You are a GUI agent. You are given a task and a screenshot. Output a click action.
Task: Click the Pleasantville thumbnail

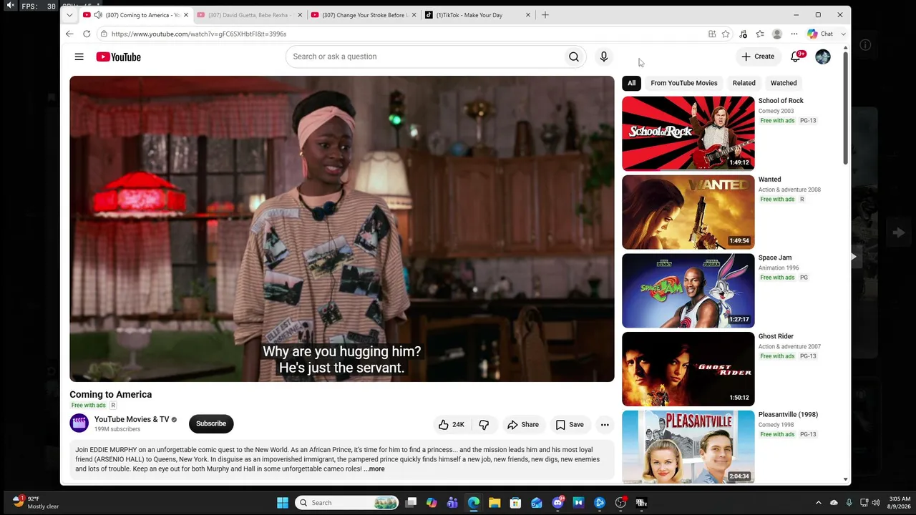(x=688, y=447)
